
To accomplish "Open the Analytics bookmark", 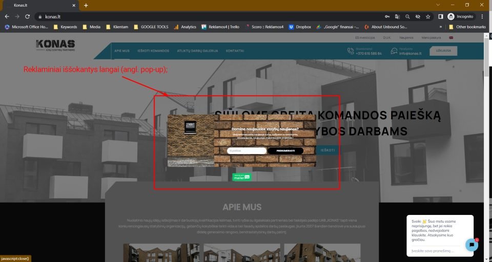I will click(x=185, y=27).
